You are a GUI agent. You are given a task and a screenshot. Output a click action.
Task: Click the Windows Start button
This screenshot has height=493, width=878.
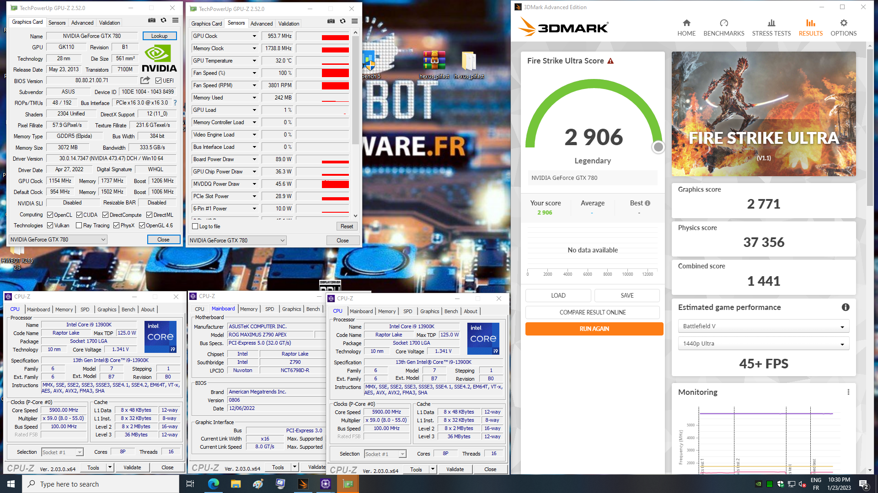[11, 484]
